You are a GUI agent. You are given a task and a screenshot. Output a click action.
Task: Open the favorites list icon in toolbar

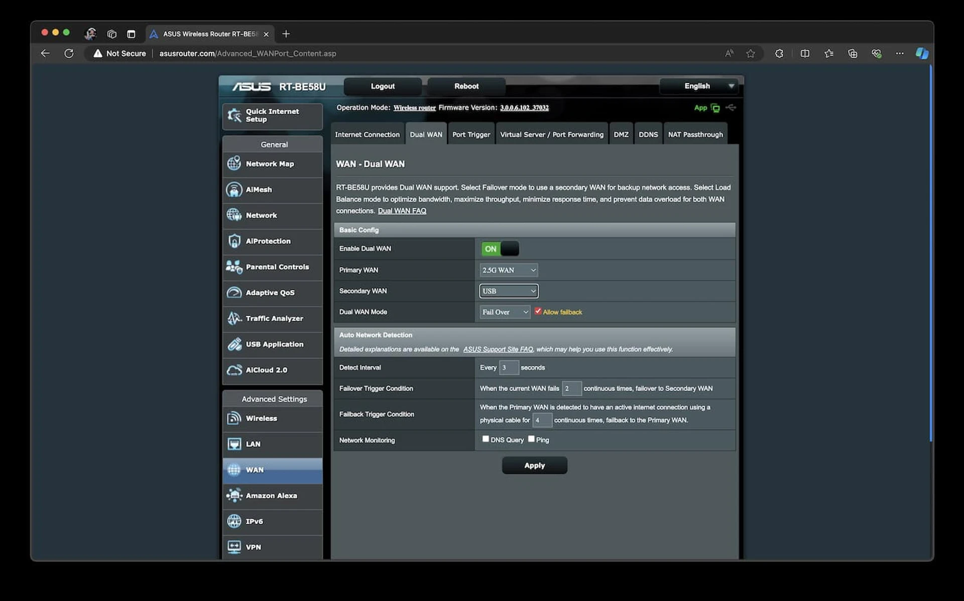(x=828, y=53)
